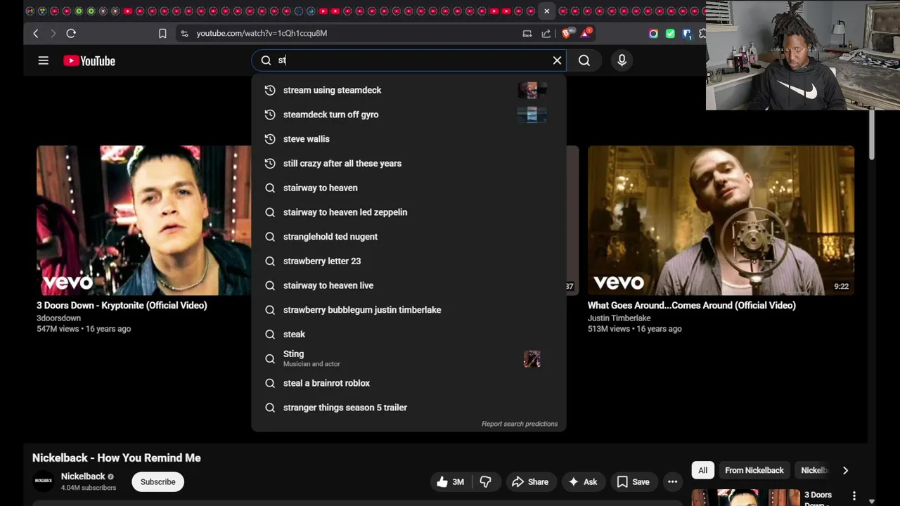Remove steamdeck turn off gyro thumbnail suggestion
This screenshot has width=900, height=506.
[532, 115]
